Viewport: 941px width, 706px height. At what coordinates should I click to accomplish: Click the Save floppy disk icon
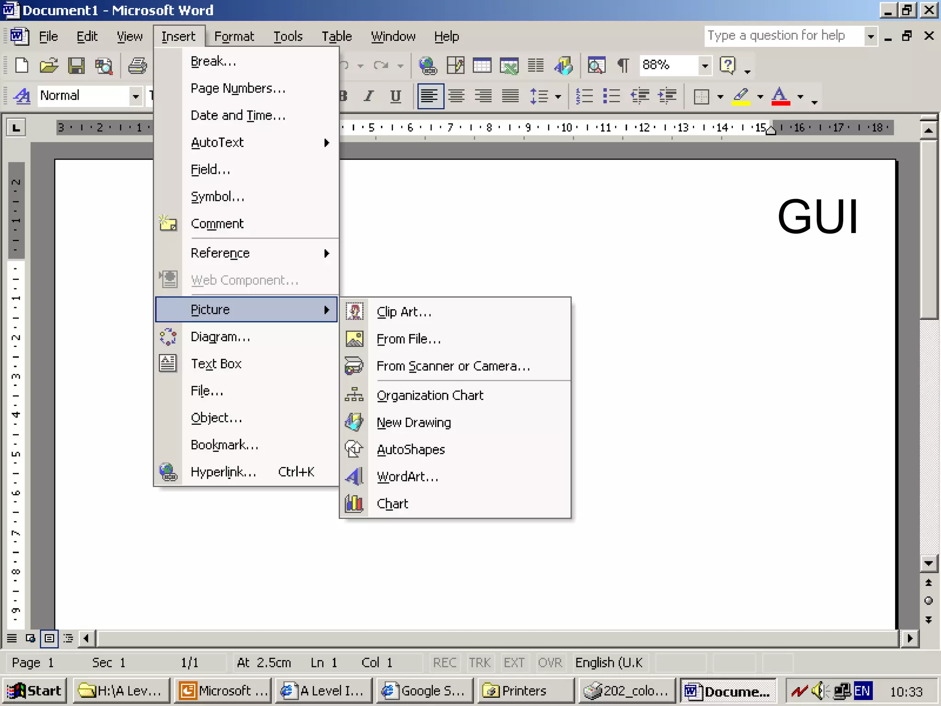pos(76,65)
